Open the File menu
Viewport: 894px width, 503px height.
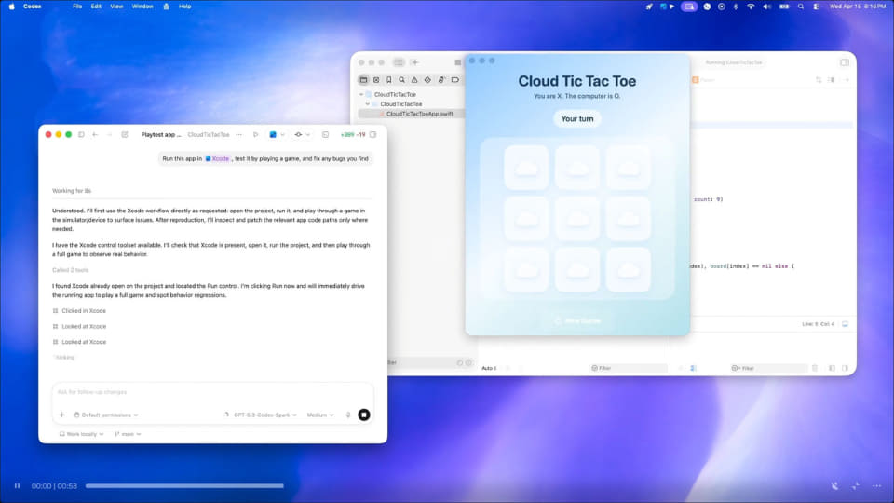click(77, 7)
